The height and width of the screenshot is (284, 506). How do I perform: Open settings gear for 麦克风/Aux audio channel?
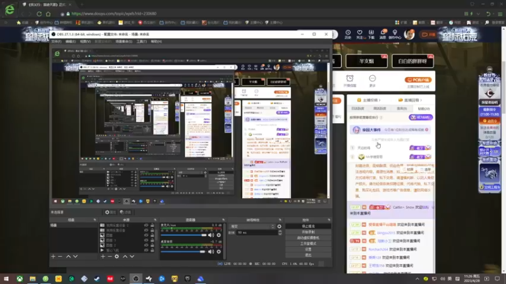point(219,235)
